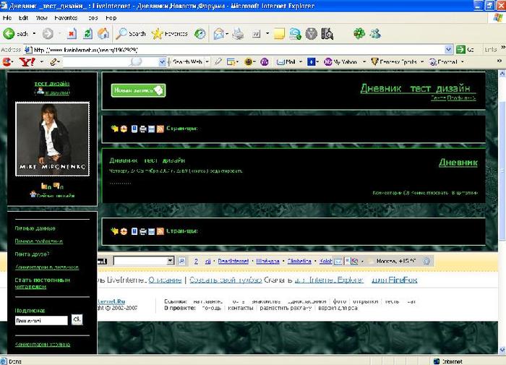Open the Help menu
This screenshot has width=506, height=365.
pos(111,18)
